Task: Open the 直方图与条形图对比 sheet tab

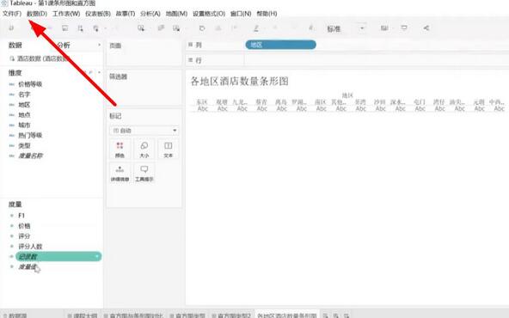Action: point(133,315)
